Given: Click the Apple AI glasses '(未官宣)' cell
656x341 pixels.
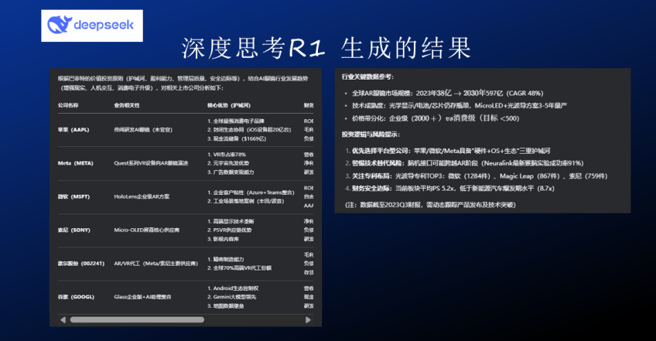Looking at the screenshot, I should (x=143, y=130).
